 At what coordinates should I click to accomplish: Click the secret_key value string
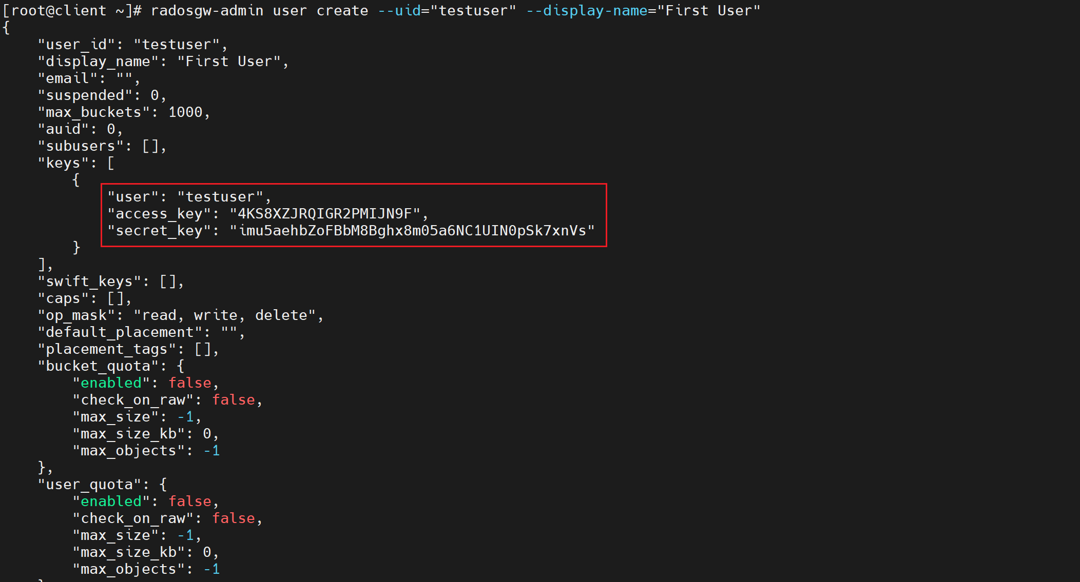click(412, 231)
